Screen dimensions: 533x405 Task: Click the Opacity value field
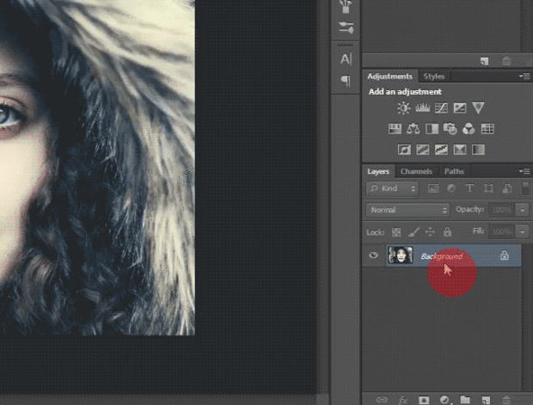point(502,210)
